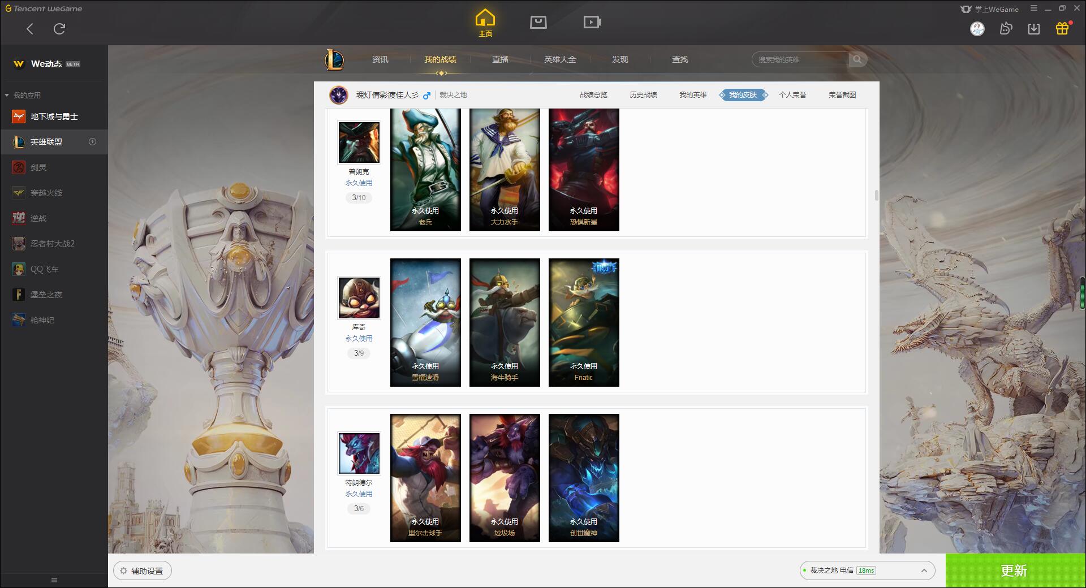Click the refresh page icon

59,29
